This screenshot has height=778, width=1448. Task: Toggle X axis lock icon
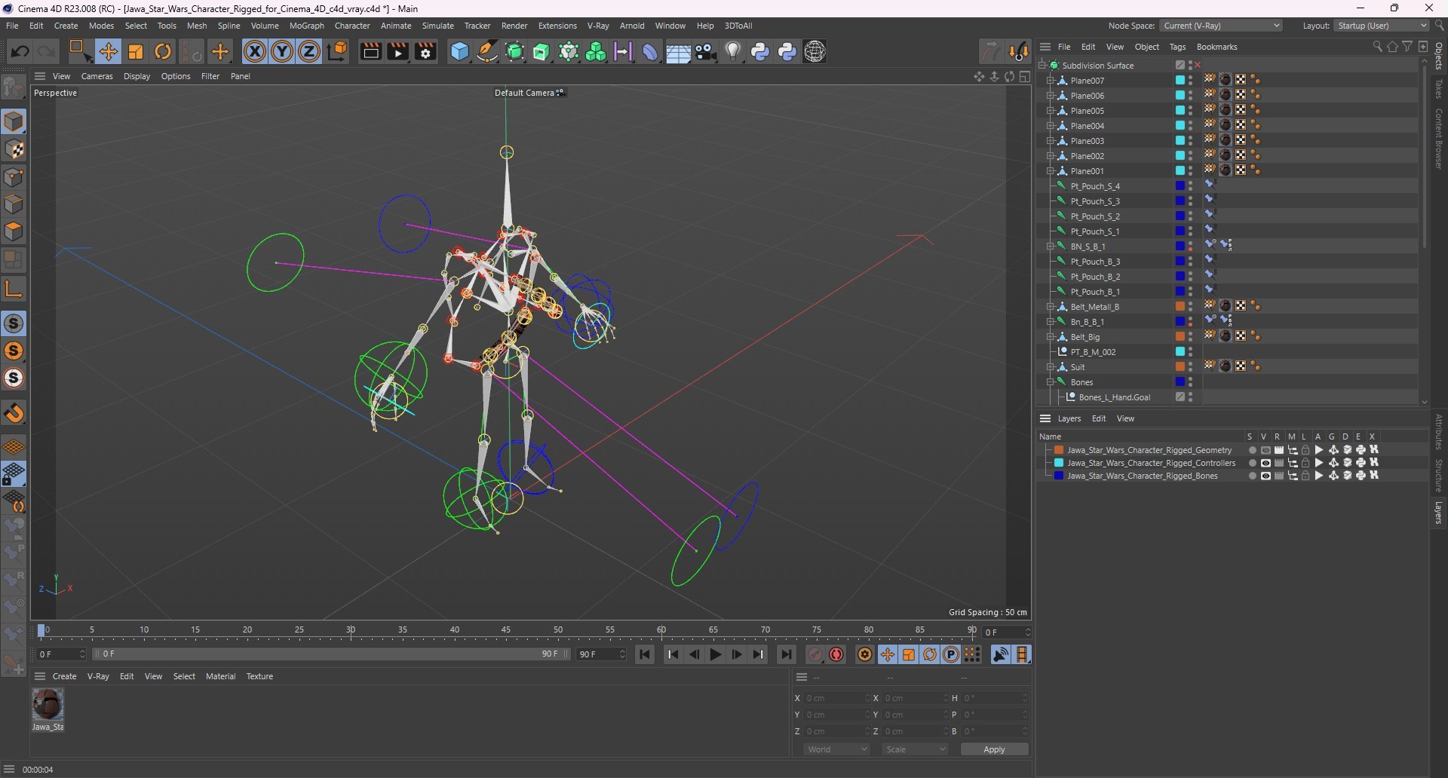(255, 51)
